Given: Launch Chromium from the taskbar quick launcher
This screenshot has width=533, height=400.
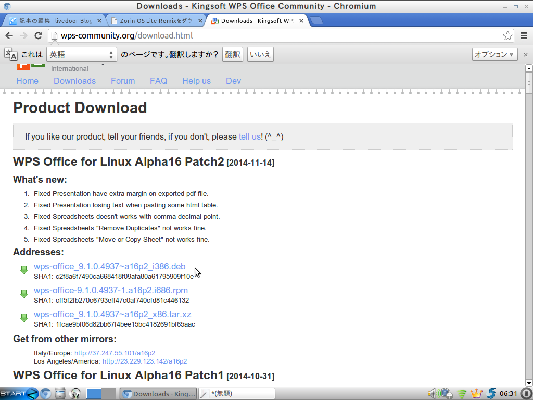Looking at the screenshot, I should pos(46,394).
